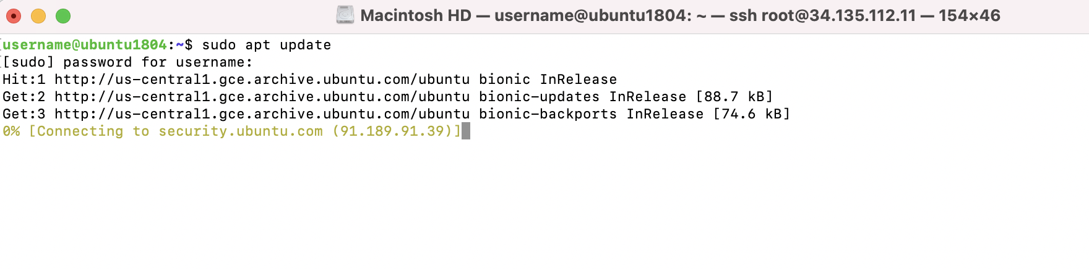Click the empty terminal area below output
This screenshot has width=1089, height=269.
(x=544, y=204)
